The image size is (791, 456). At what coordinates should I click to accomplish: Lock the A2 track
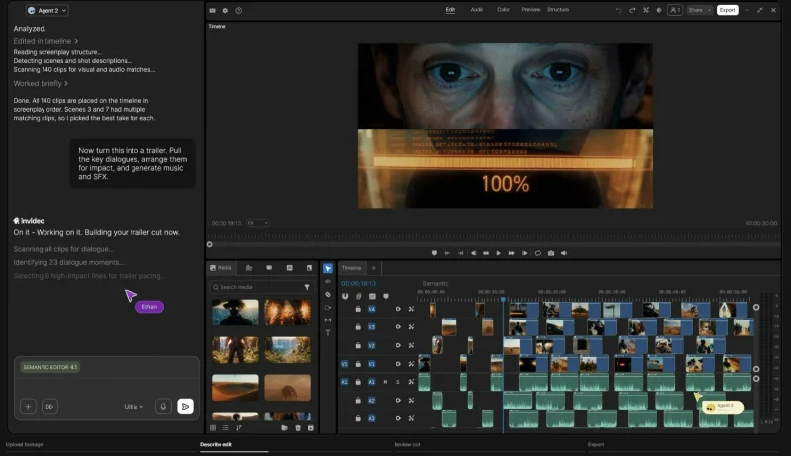click(x=358, y=400)
